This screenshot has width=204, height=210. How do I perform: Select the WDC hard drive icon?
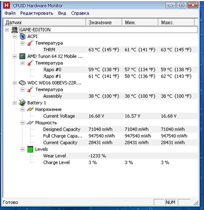[x=22, y=83]
